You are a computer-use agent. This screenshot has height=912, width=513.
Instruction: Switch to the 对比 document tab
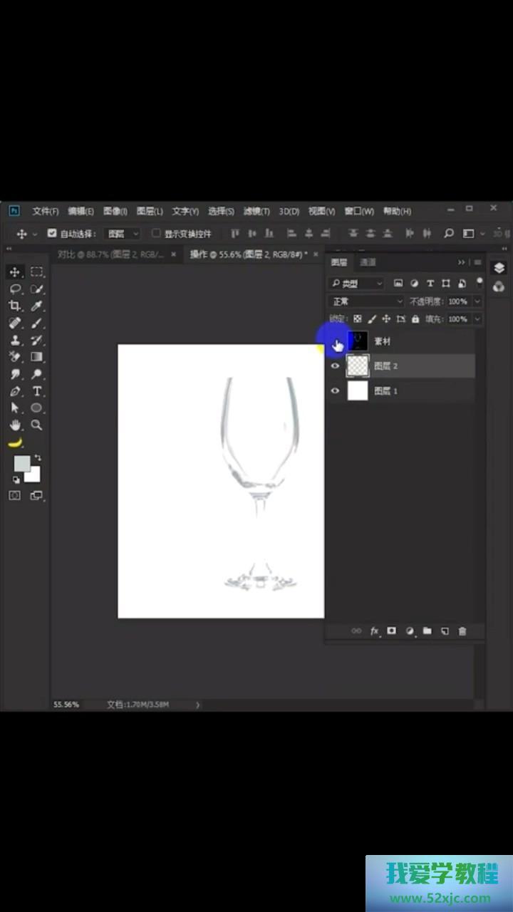[x=110, y=254]
